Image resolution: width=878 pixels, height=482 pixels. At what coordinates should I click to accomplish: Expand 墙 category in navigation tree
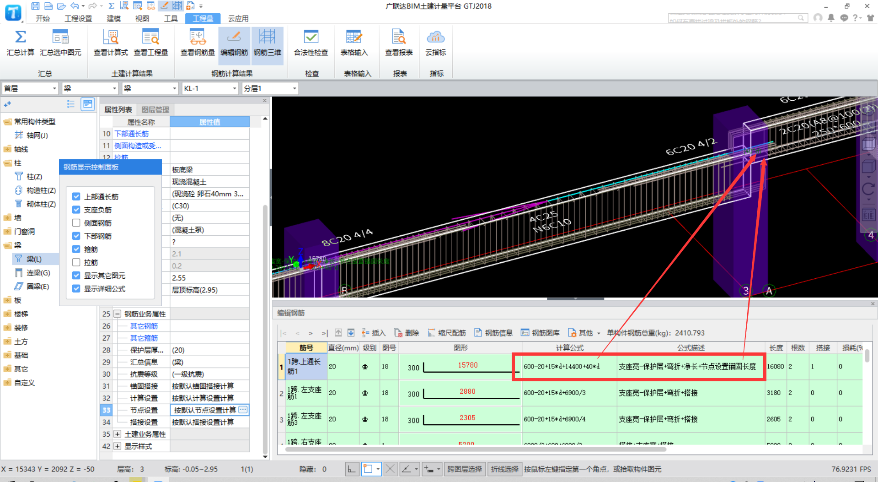pos(7,218)
